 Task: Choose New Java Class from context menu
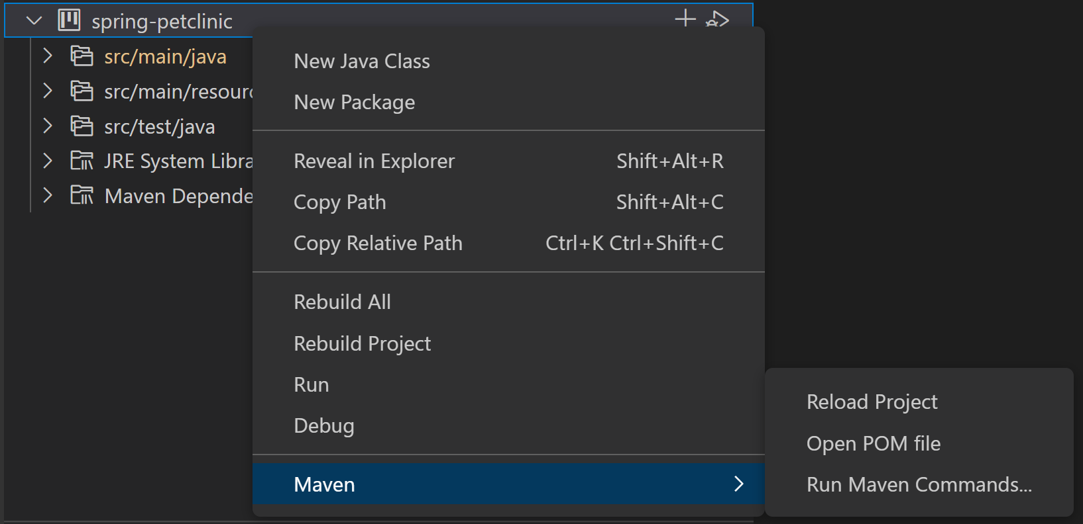362,62
